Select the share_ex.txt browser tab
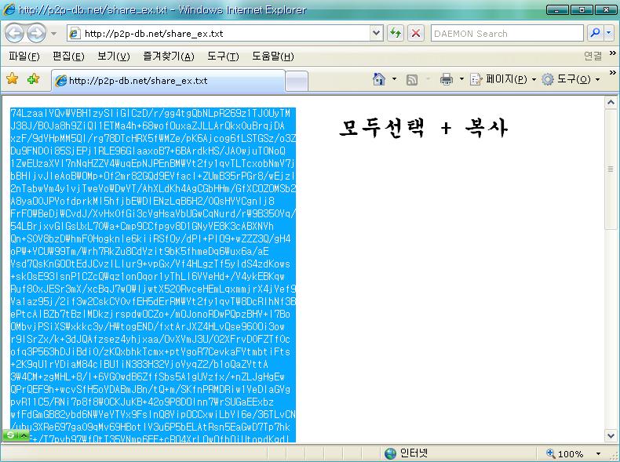 [x=168, y=81]
